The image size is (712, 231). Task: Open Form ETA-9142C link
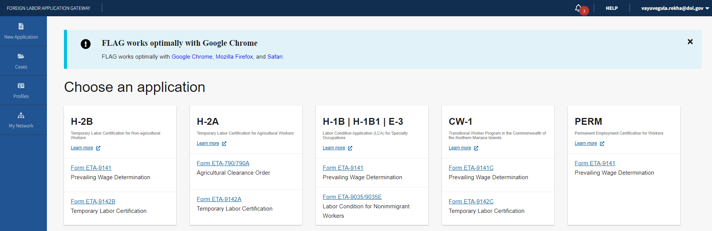(471, 202)
